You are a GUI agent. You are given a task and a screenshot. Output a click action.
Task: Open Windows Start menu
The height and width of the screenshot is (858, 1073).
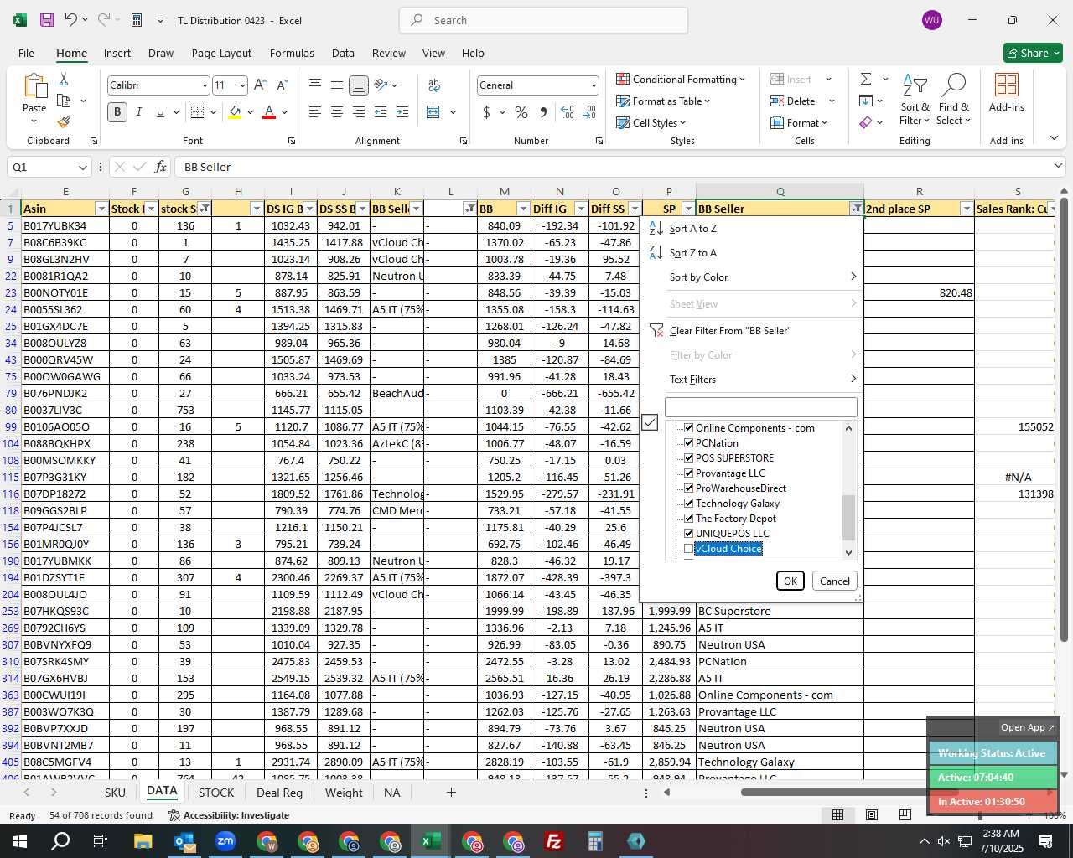coord(19,841)
